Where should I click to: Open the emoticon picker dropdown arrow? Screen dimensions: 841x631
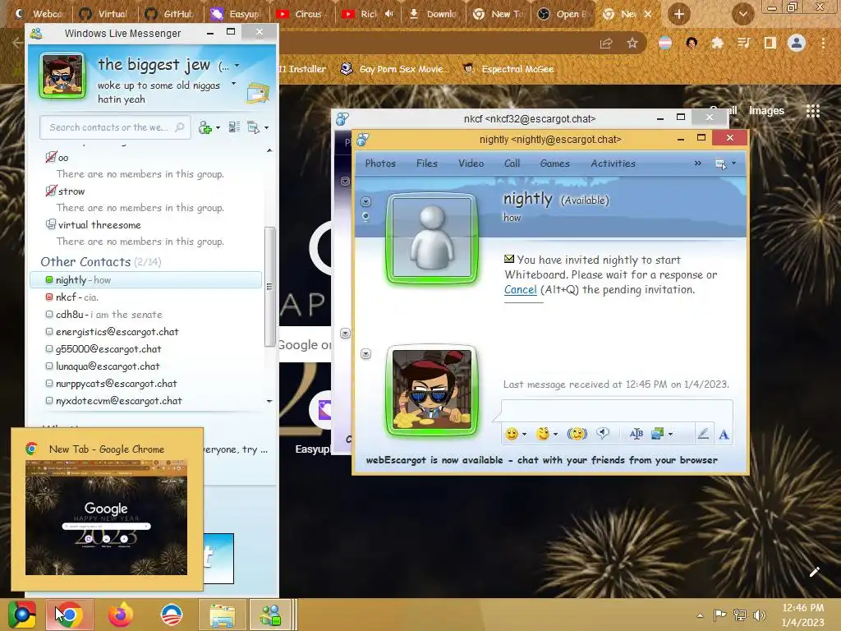click(x=524, y=434)
